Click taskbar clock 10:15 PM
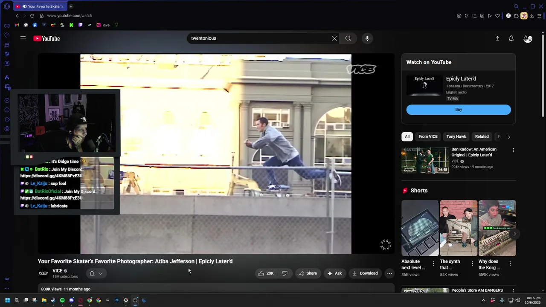 click(x=533, y=300)
